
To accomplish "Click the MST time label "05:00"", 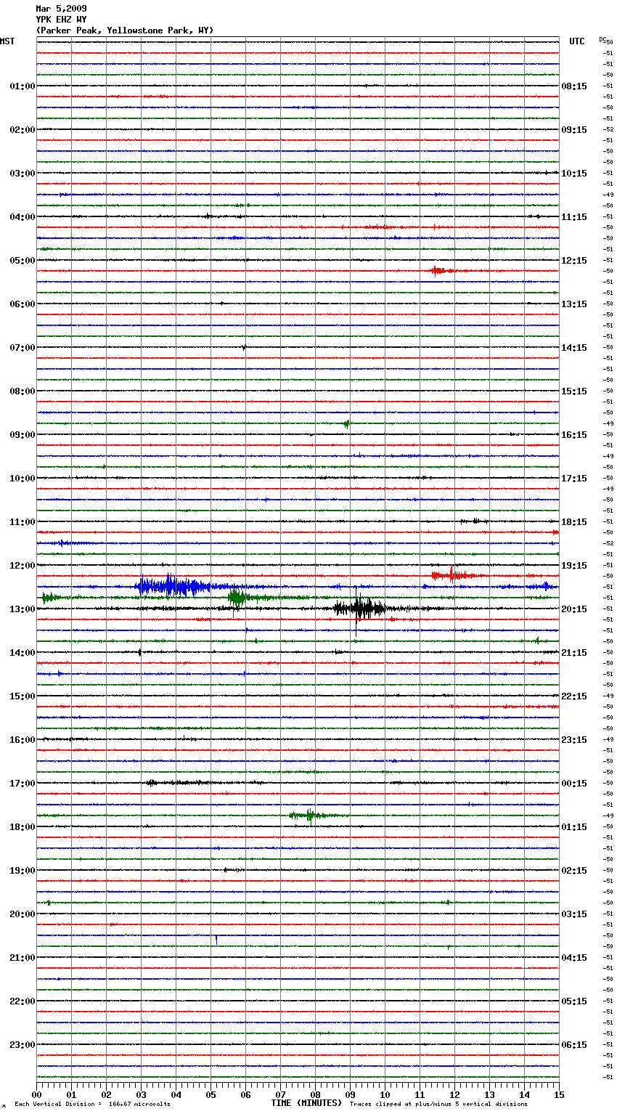I will [23, 261].
